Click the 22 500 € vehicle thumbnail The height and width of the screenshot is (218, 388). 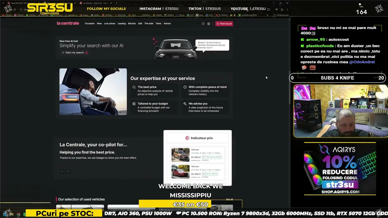click(x=180, y=155)
